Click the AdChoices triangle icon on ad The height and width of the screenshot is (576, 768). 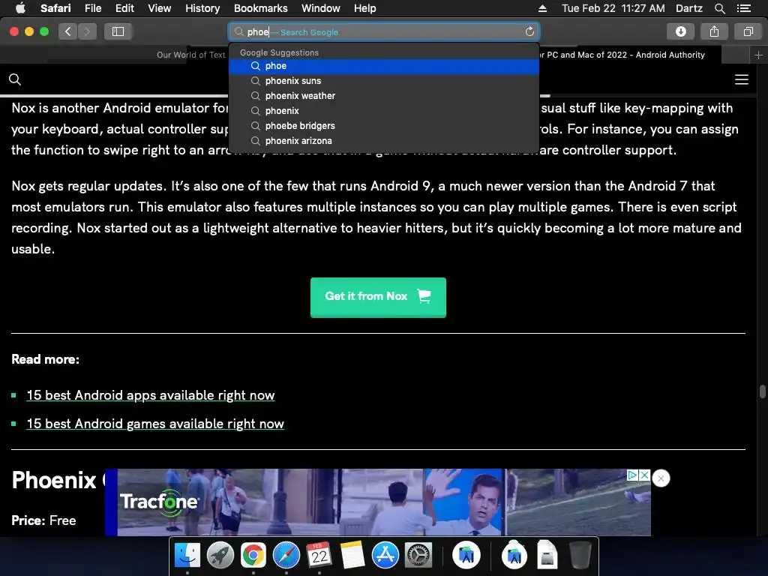(x=632, y=475)
